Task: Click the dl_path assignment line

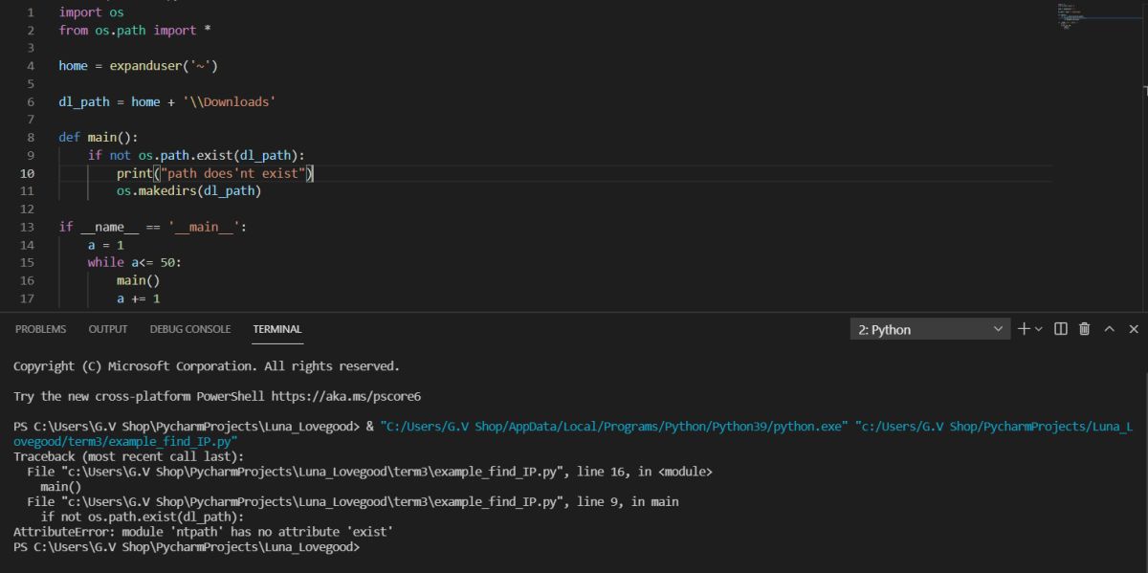Action: tap(167, 101)
